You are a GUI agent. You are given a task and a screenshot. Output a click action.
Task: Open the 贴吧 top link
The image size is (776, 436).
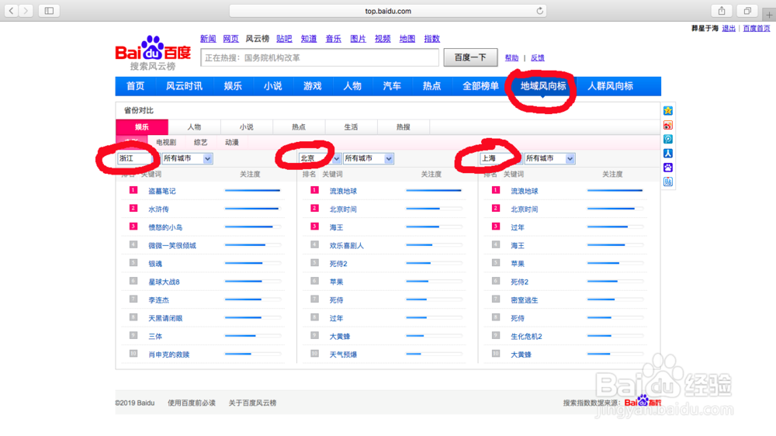point(284,39)
